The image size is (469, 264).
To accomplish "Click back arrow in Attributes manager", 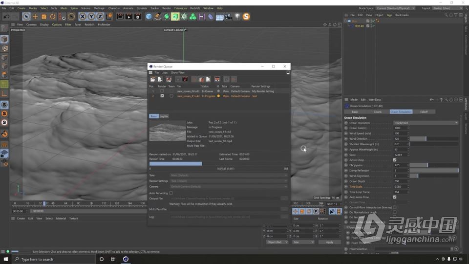I will coord(431,100).
